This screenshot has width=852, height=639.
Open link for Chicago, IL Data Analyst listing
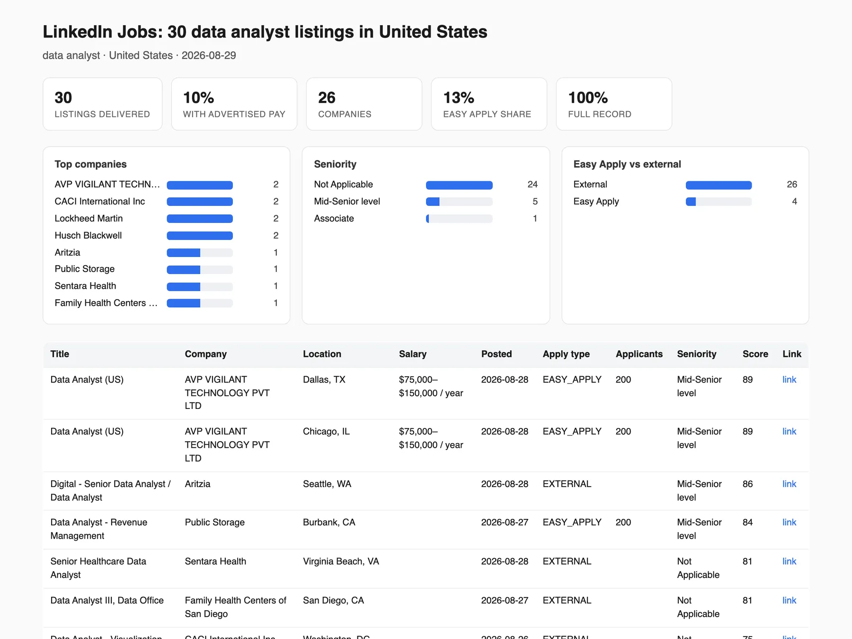click(x=789, y=432)
